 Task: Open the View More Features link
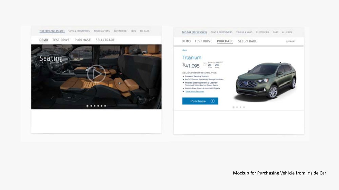195,91
